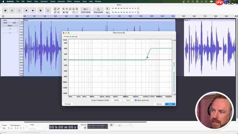Open the time display format dropdown

(77, 127)
